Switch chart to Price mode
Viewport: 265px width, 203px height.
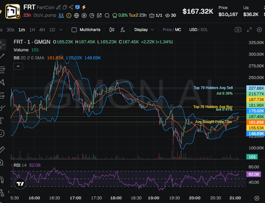point(167,30)
